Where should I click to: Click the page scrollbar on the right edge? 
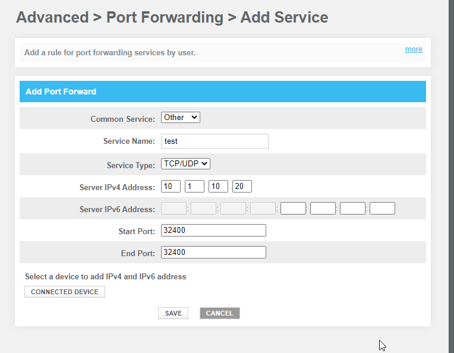coord(452,176)
